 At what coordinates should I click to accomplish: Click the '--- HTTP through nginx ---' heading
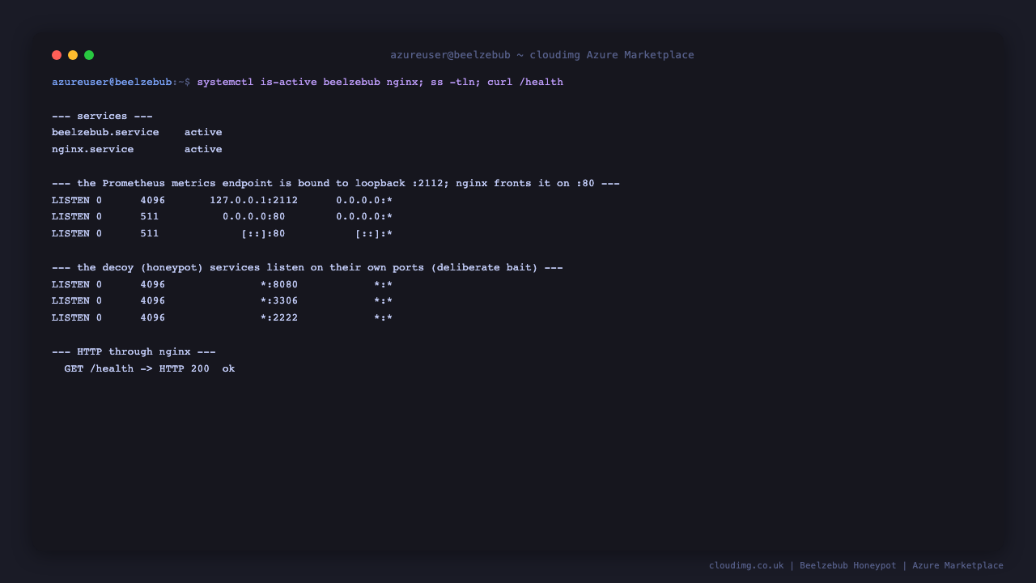point(134,351)
